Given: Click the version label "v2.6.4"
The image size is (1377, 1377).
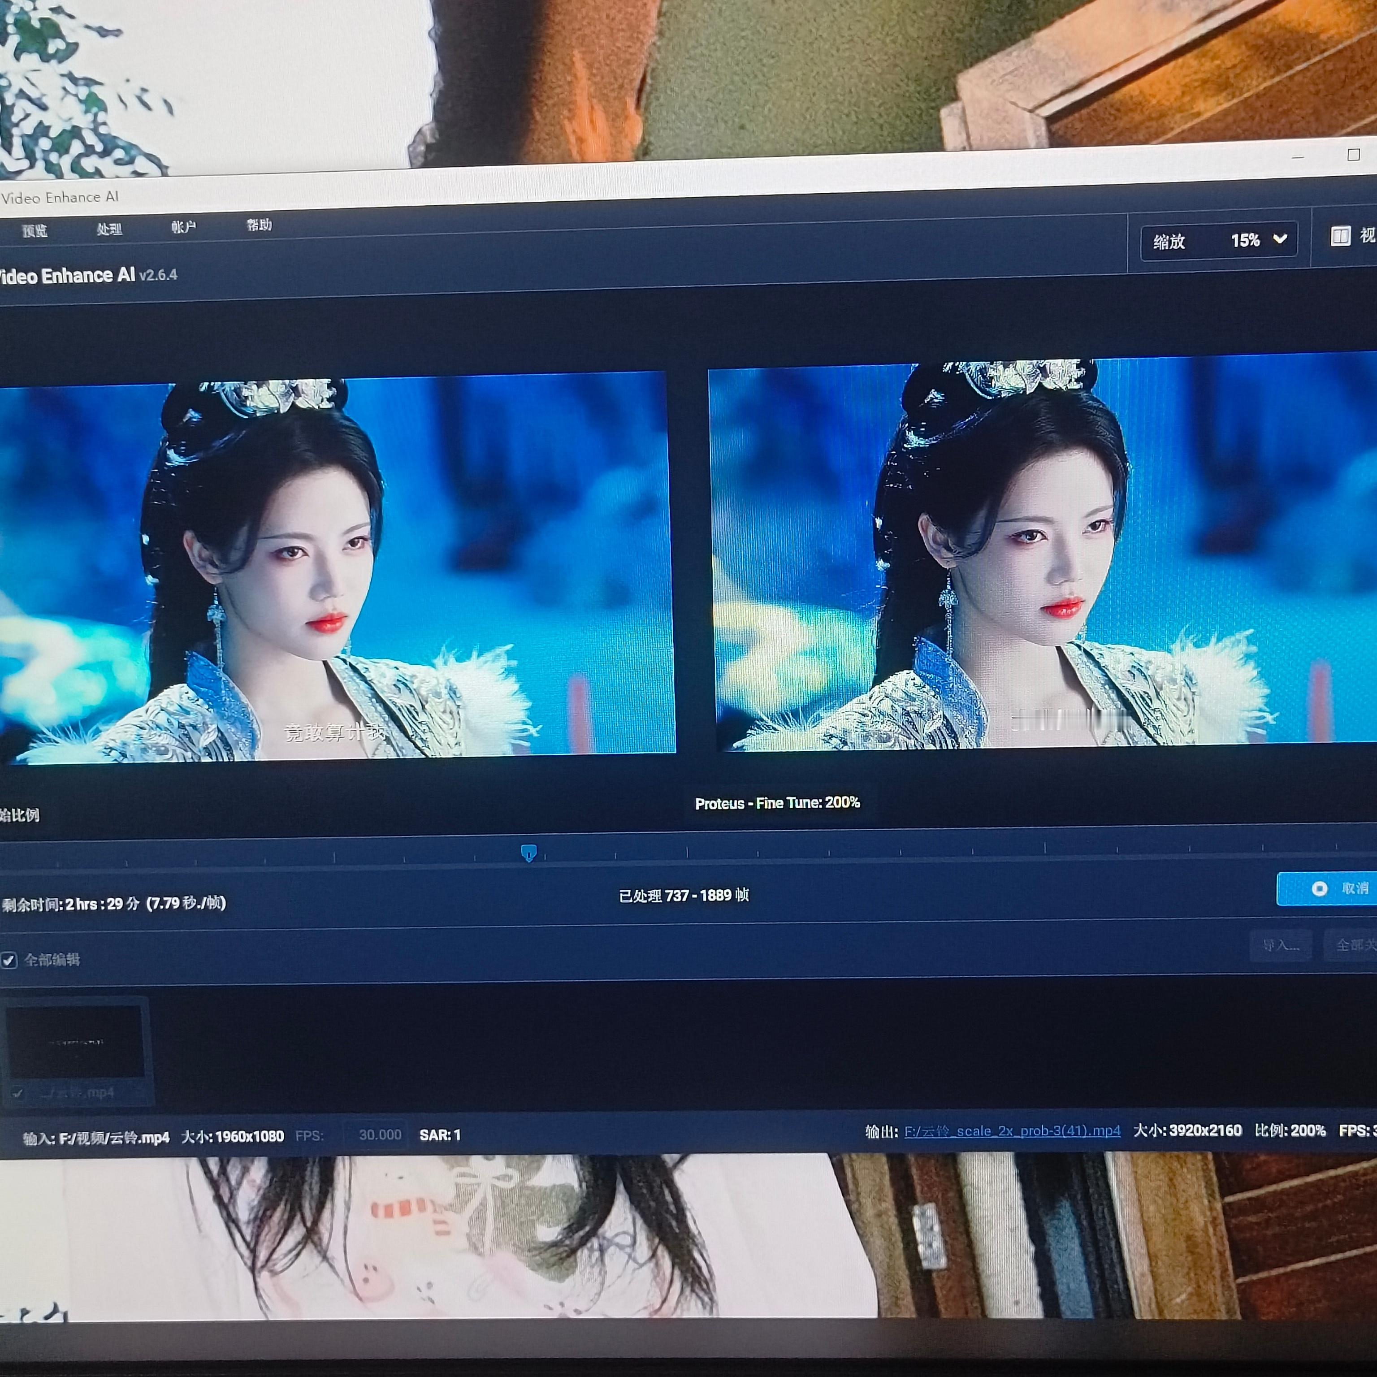Looking at the screenshot, I should (158, 275).
